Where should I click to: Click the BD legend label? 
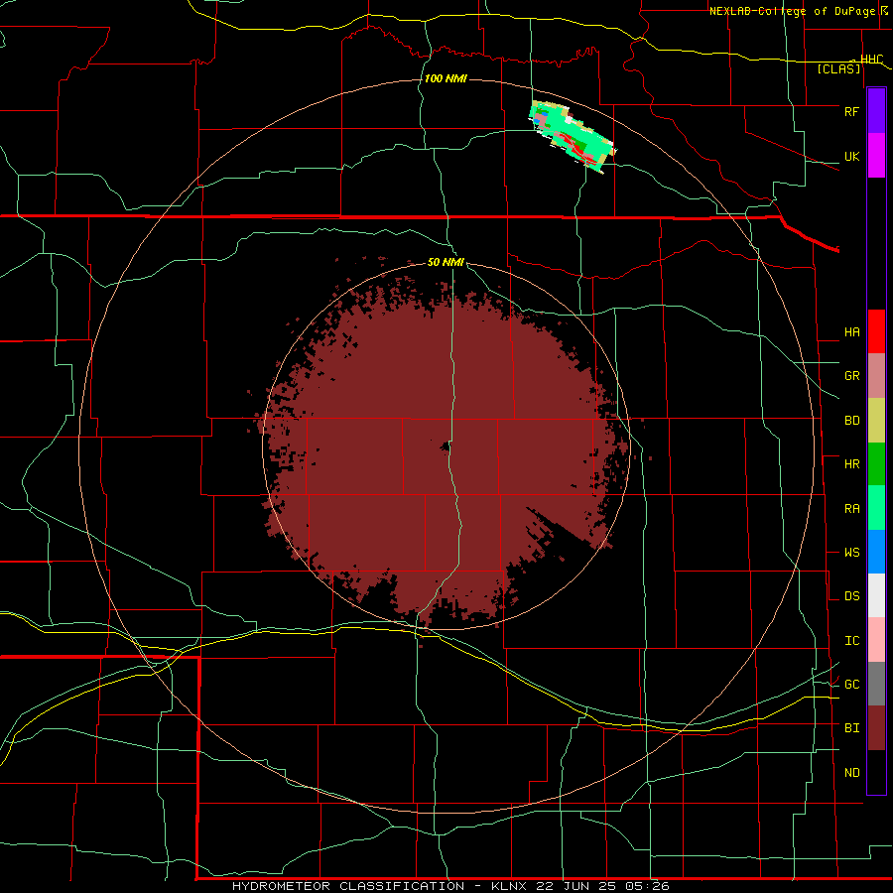[851, 421]
